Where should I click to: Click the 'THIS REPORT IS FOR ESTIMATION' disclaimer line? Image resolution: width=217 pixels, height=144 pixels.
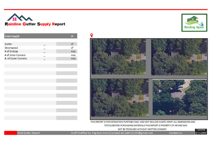tap(143, 122)
